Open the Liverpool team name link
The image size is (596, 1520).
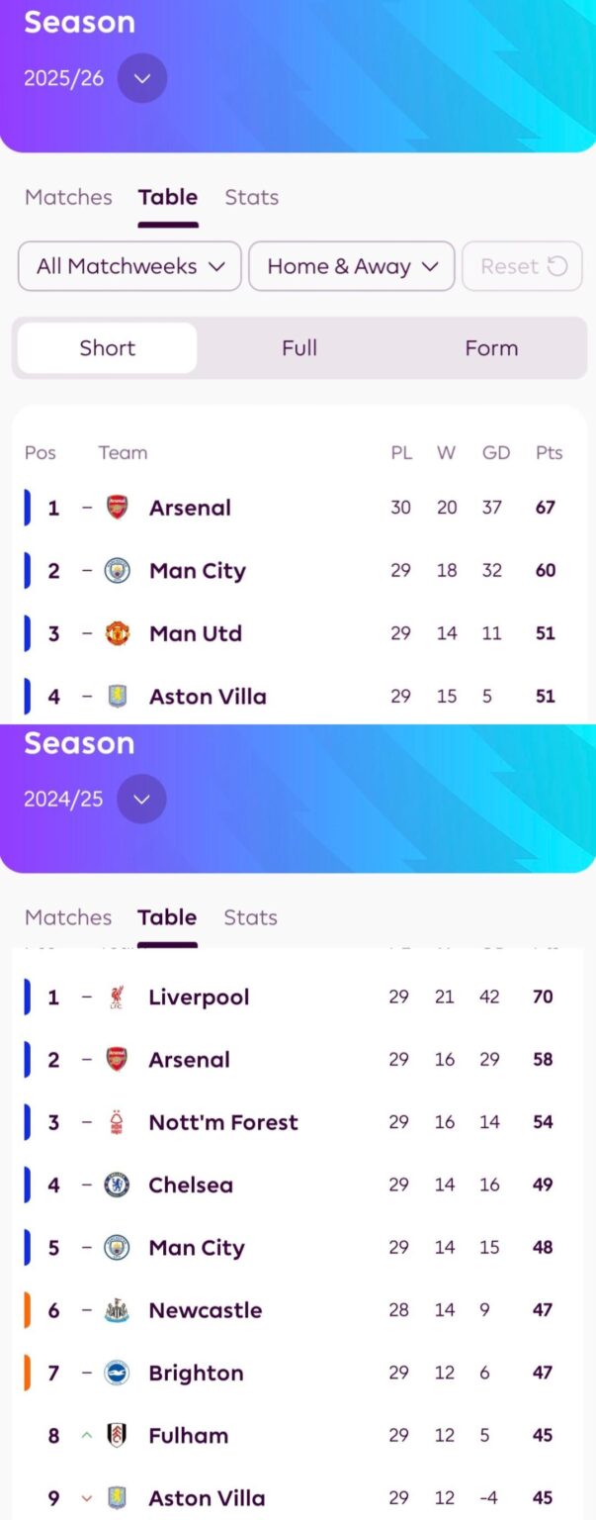199,997
